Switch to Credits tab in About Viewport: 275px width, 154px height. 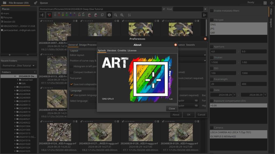[x=122, y=51]
